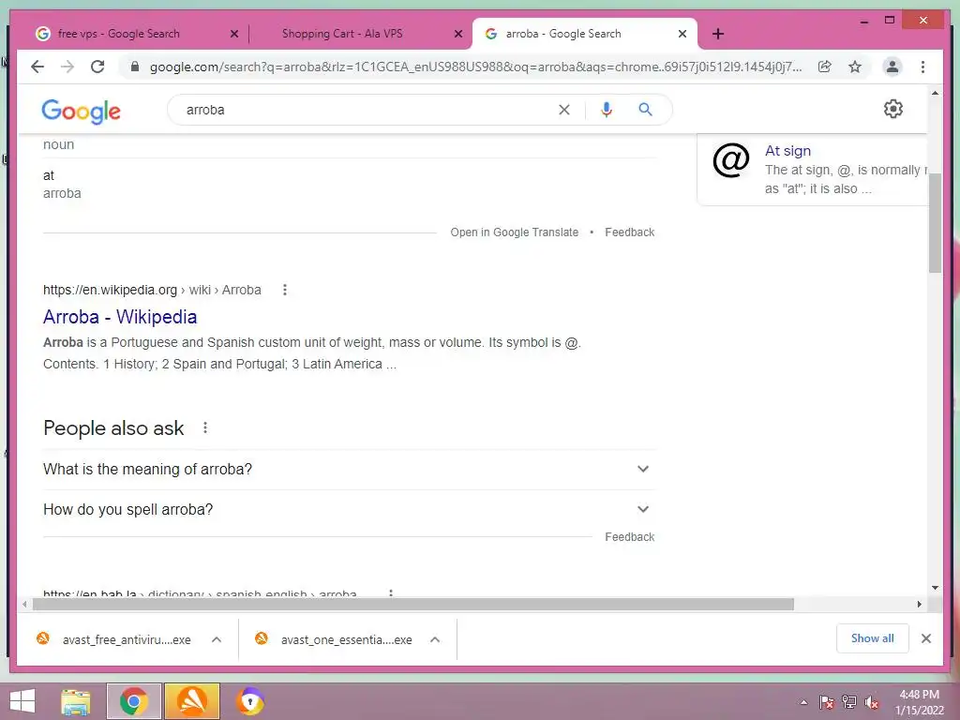
Task: Open the Windows Start menu
Action: point(22,701)
